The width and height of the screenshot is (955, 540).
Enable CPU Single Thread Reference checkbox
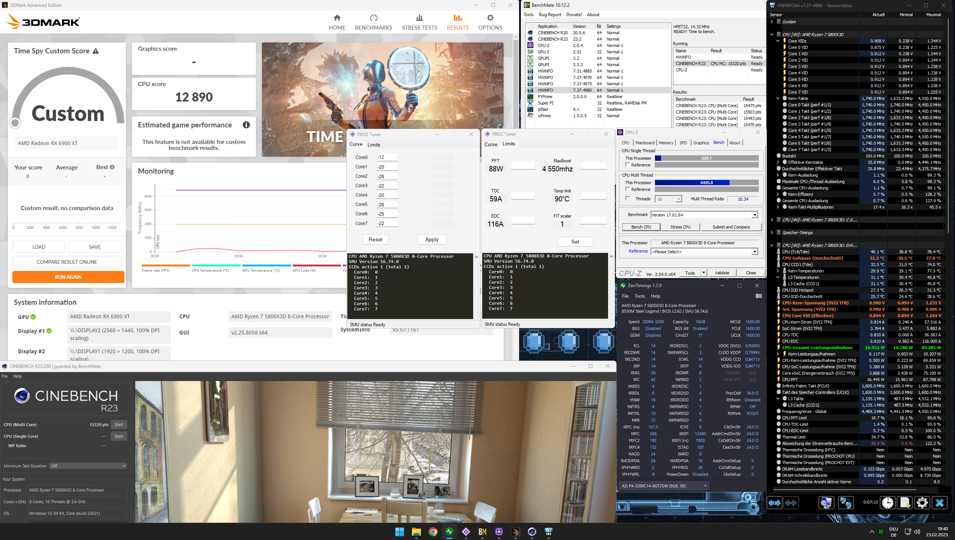tap(628, 165)
